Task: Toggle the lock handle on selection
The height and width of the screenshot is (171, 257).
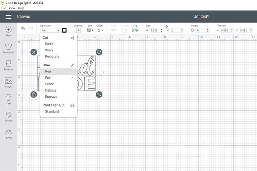Action: [34, 94]
